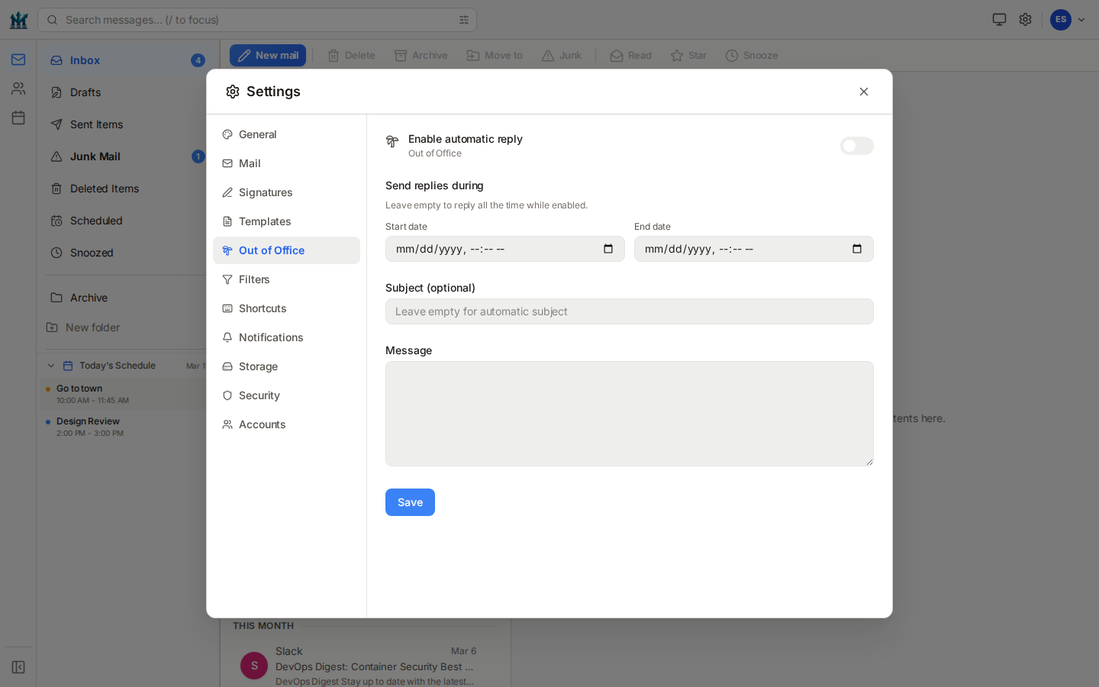Click the Subject input field
The height and width of the screenshot is (687, 1099).
629,311
